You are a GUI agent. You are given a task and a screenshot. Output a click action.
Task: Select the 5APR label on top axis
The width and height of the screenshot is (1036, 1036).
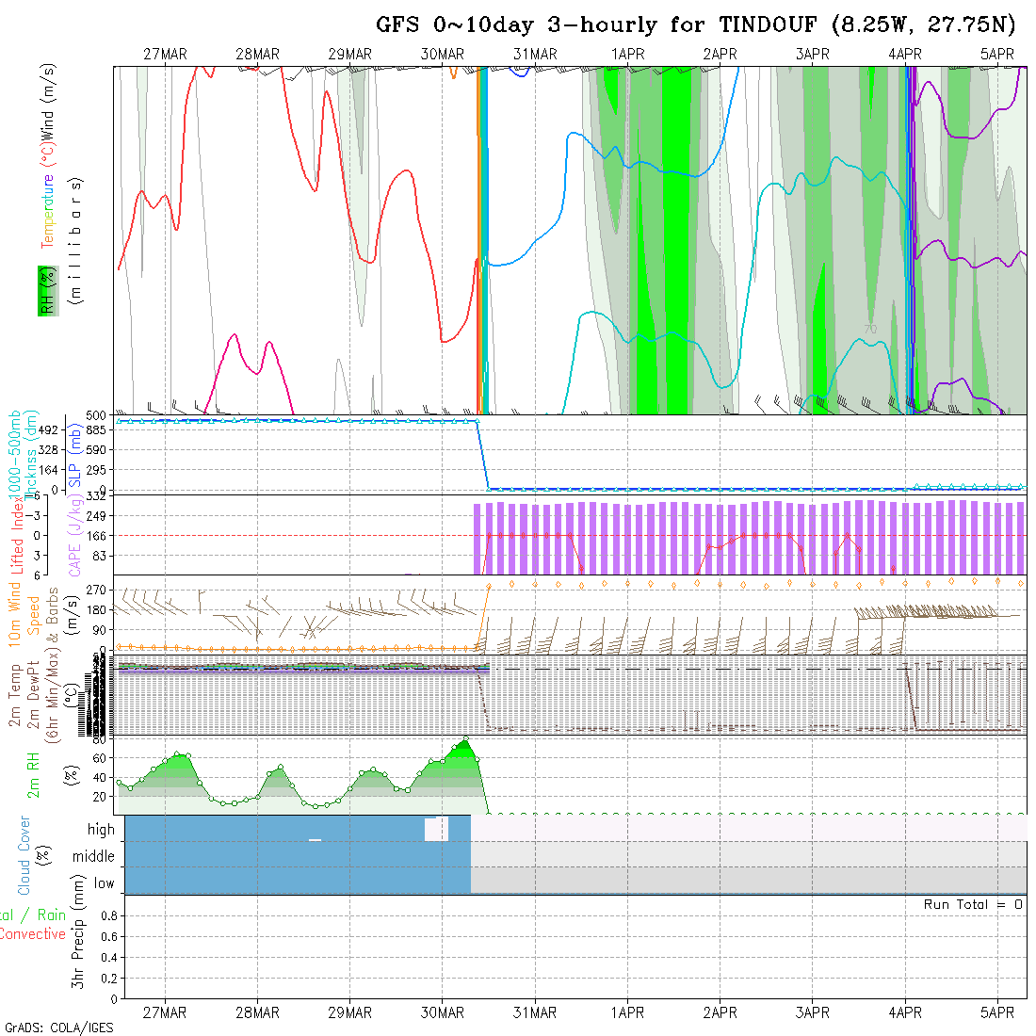996,55
